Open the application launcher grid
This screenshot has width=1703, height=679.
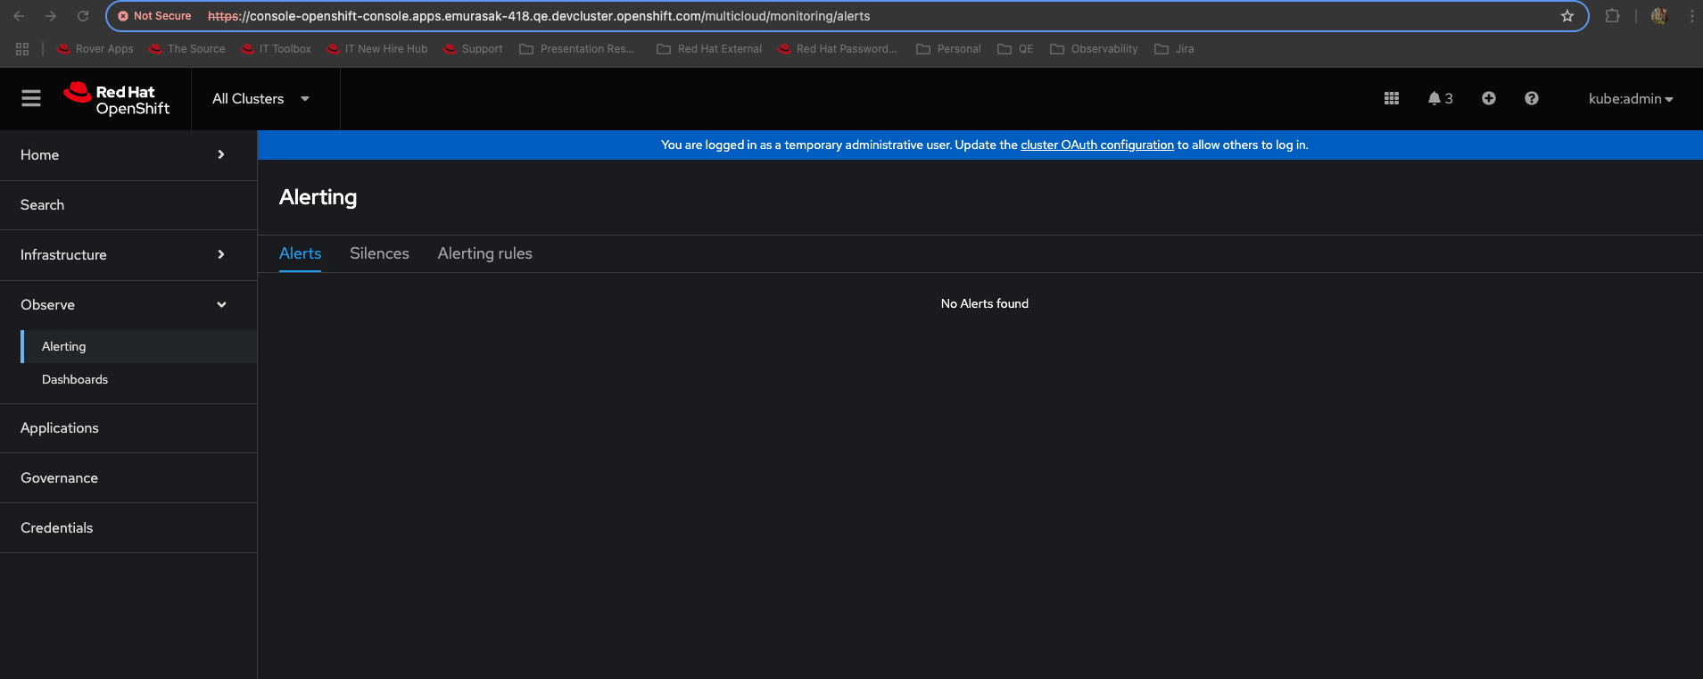click(x=1391, y=98)
